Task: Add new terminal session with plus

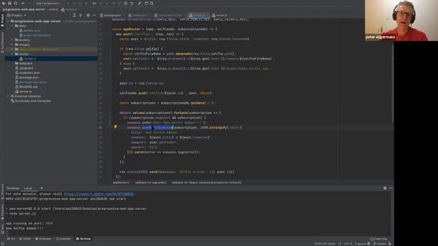Action: coord(42,189)
